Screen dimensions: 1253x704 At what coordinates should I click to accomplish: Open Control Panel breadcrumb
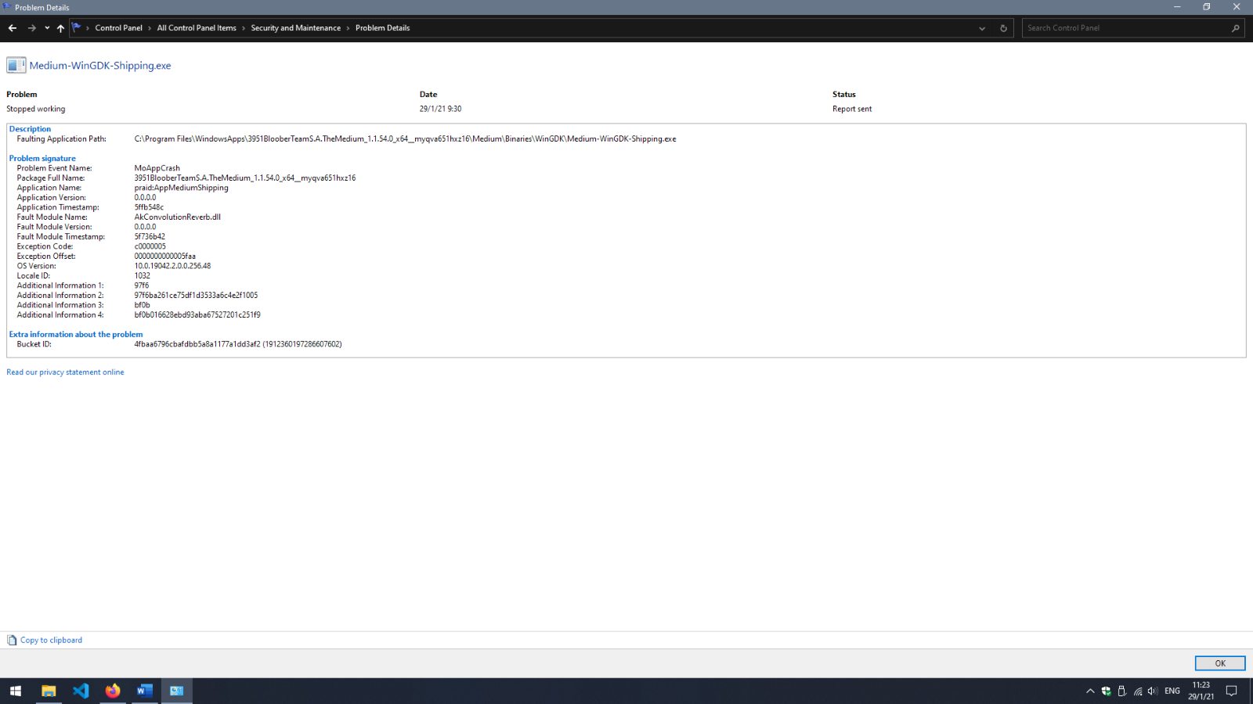click(x=119, y=28)
